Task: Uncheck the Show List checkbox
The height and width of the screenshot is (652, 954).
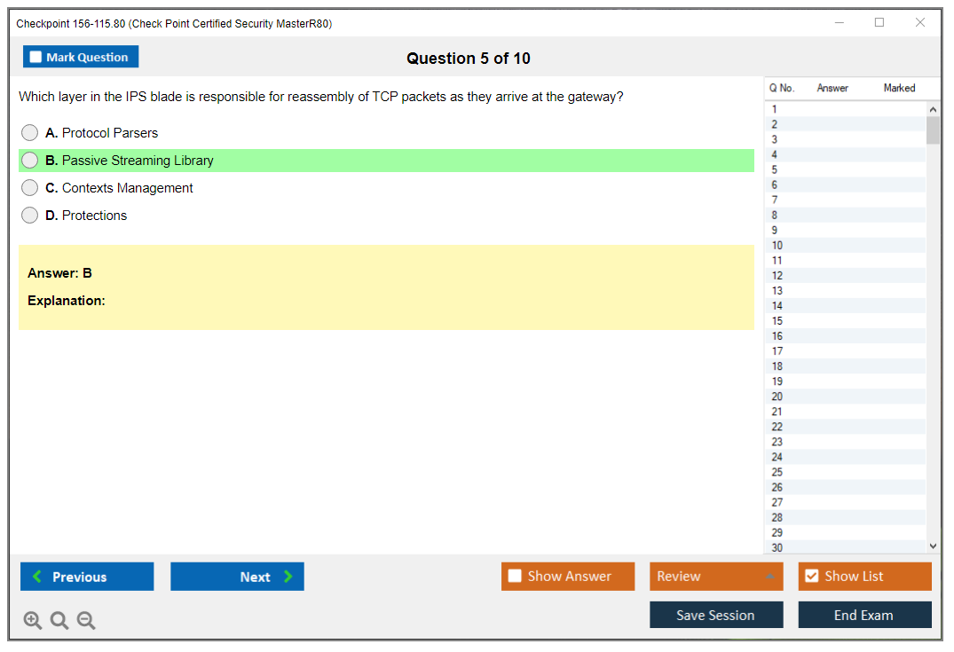Action: (811, 577)
